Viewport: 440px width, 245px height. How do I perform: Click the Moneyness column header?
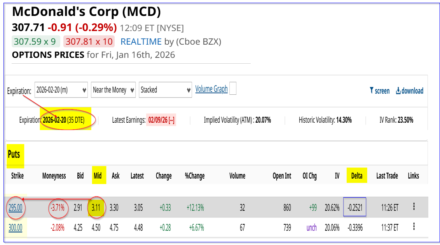54,176
